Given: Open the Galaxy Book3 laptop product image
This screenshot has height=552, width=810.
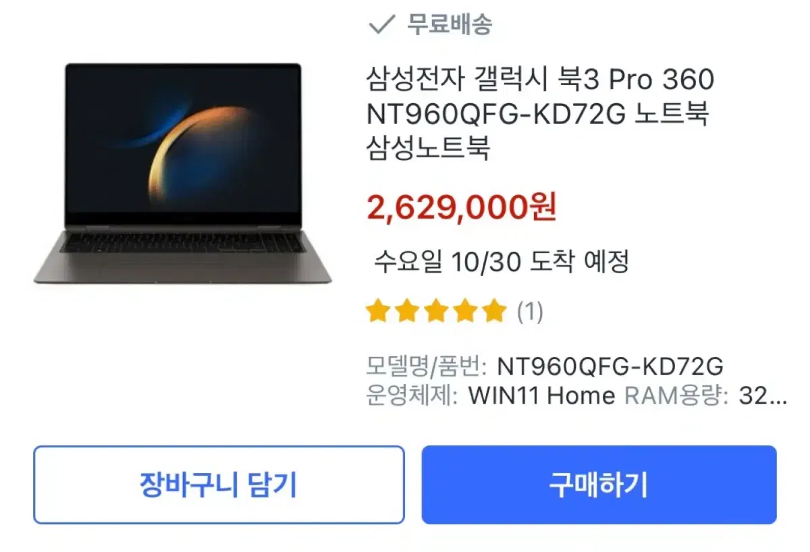Looking at the screenshot, I should tap(182, 173).
